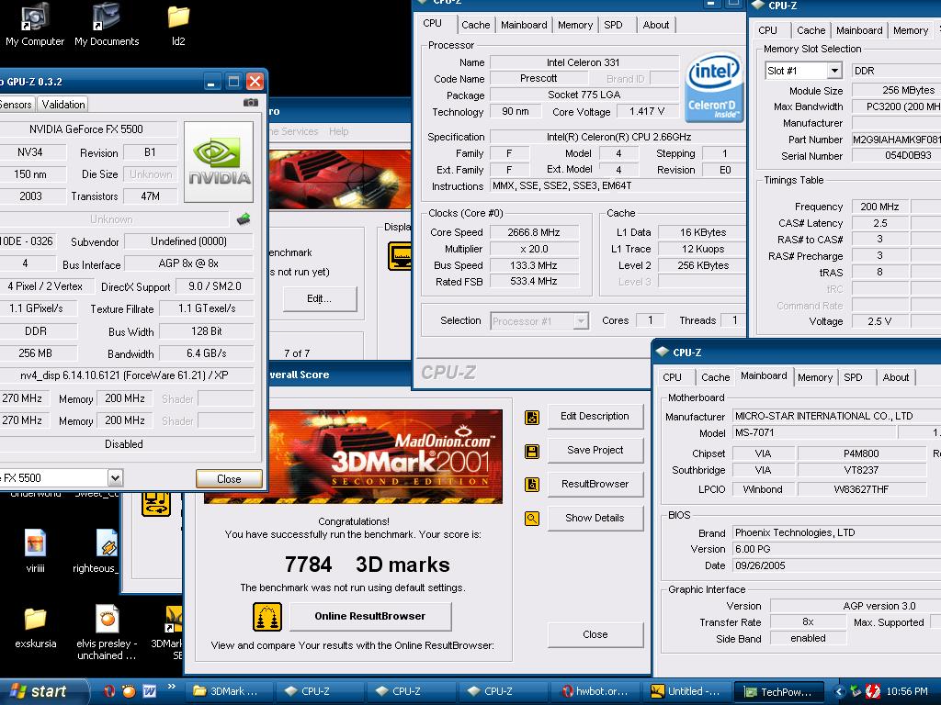
Task: Launch Word from quick launch
Action: (150, 691)
